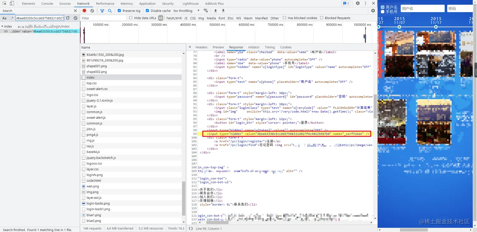The image size is (477, 232).
Task: Open the Preview tab of the request
Action: [218, 47]
